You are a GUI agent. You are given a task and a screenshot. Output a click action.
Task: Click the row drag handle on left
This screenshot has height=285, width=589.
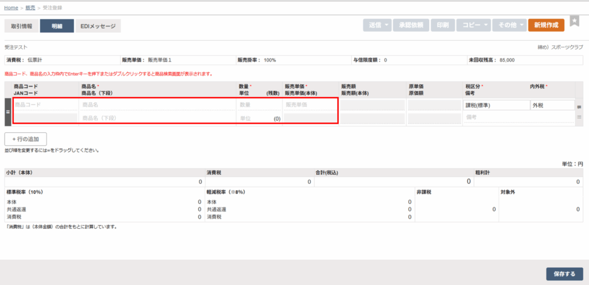click(x=8, y=111)
